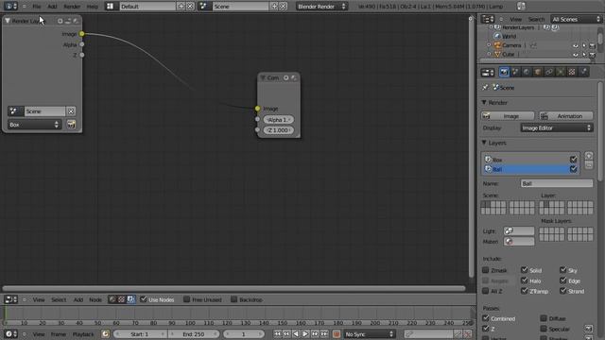Open the scene browser icon
This screenshot has width=605, height=340.
click(x=204, y=7)
